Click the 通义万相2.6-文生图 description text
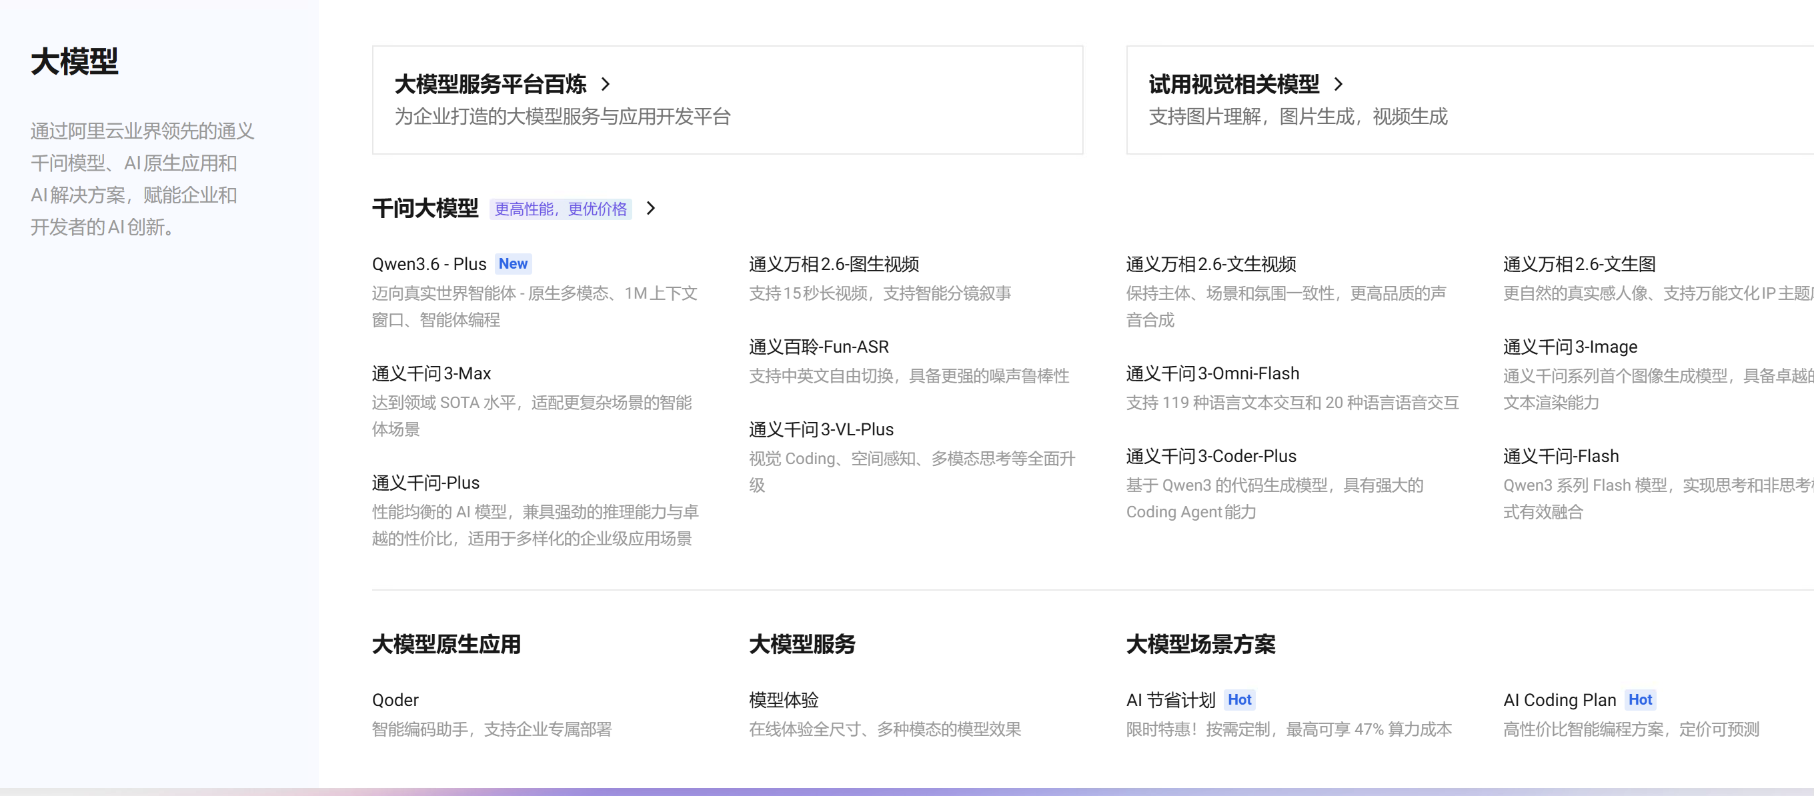The width and height of the screenshot is (1814, 796). 1659,293
